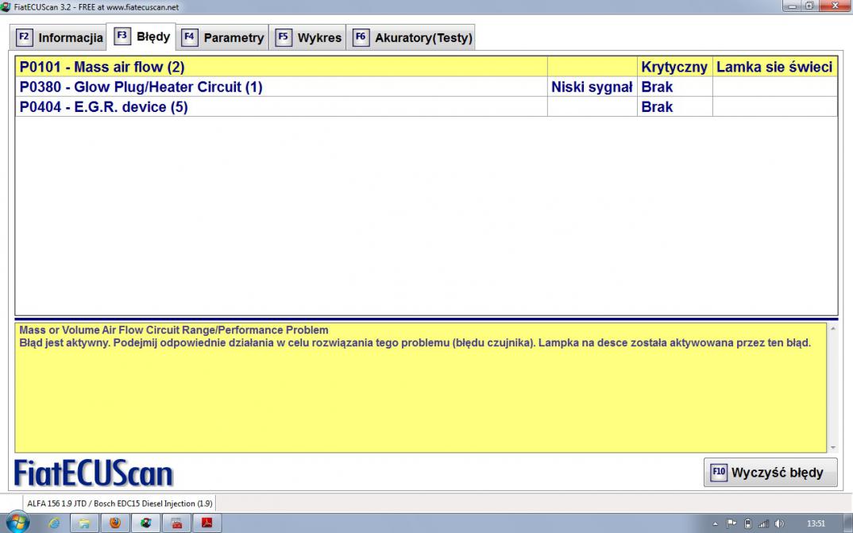
Task: Maximize the FiatECUScan window
Action: click(809, 6)
